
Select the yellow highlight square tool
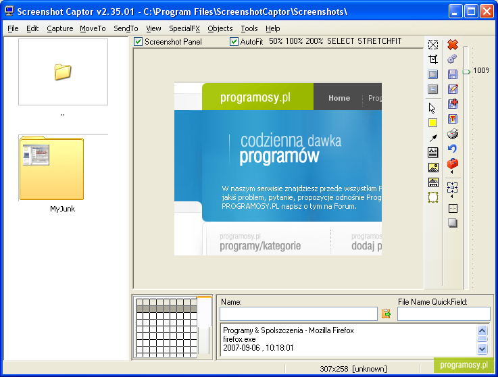tap(432, 123)
